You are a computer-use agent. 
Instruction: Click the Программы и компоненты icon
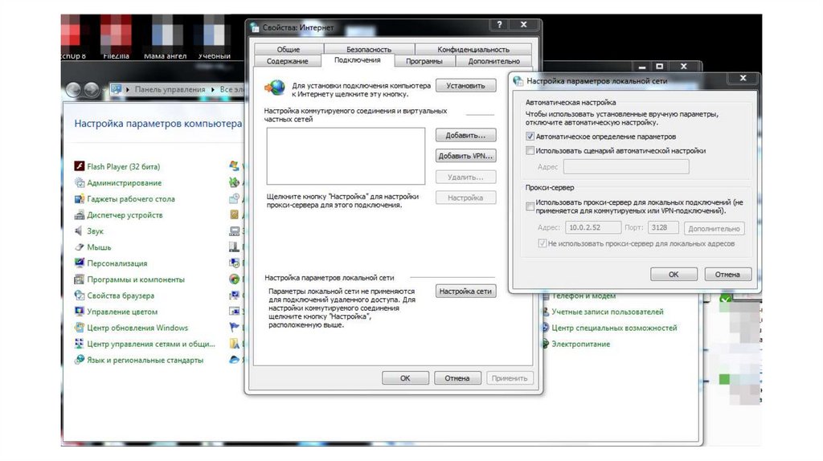[x=80, y=279]
